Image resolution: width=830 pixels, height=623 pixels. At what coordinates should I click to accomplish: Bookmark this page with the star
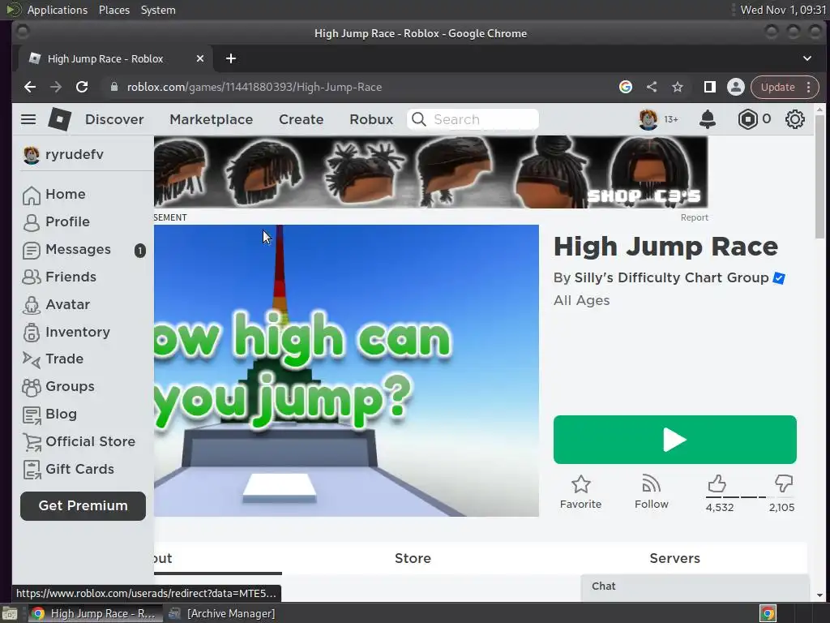[677, 87]
